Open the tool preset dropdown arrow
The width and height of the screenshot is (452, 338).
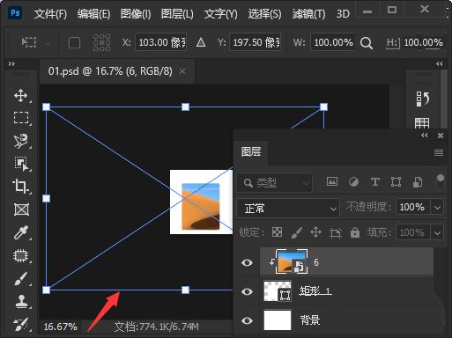coord(48,44)
